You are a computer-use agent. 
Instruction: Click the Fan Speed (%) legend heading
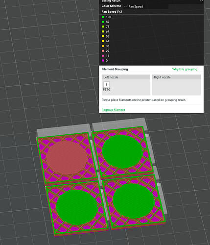[x=112, y=12]
